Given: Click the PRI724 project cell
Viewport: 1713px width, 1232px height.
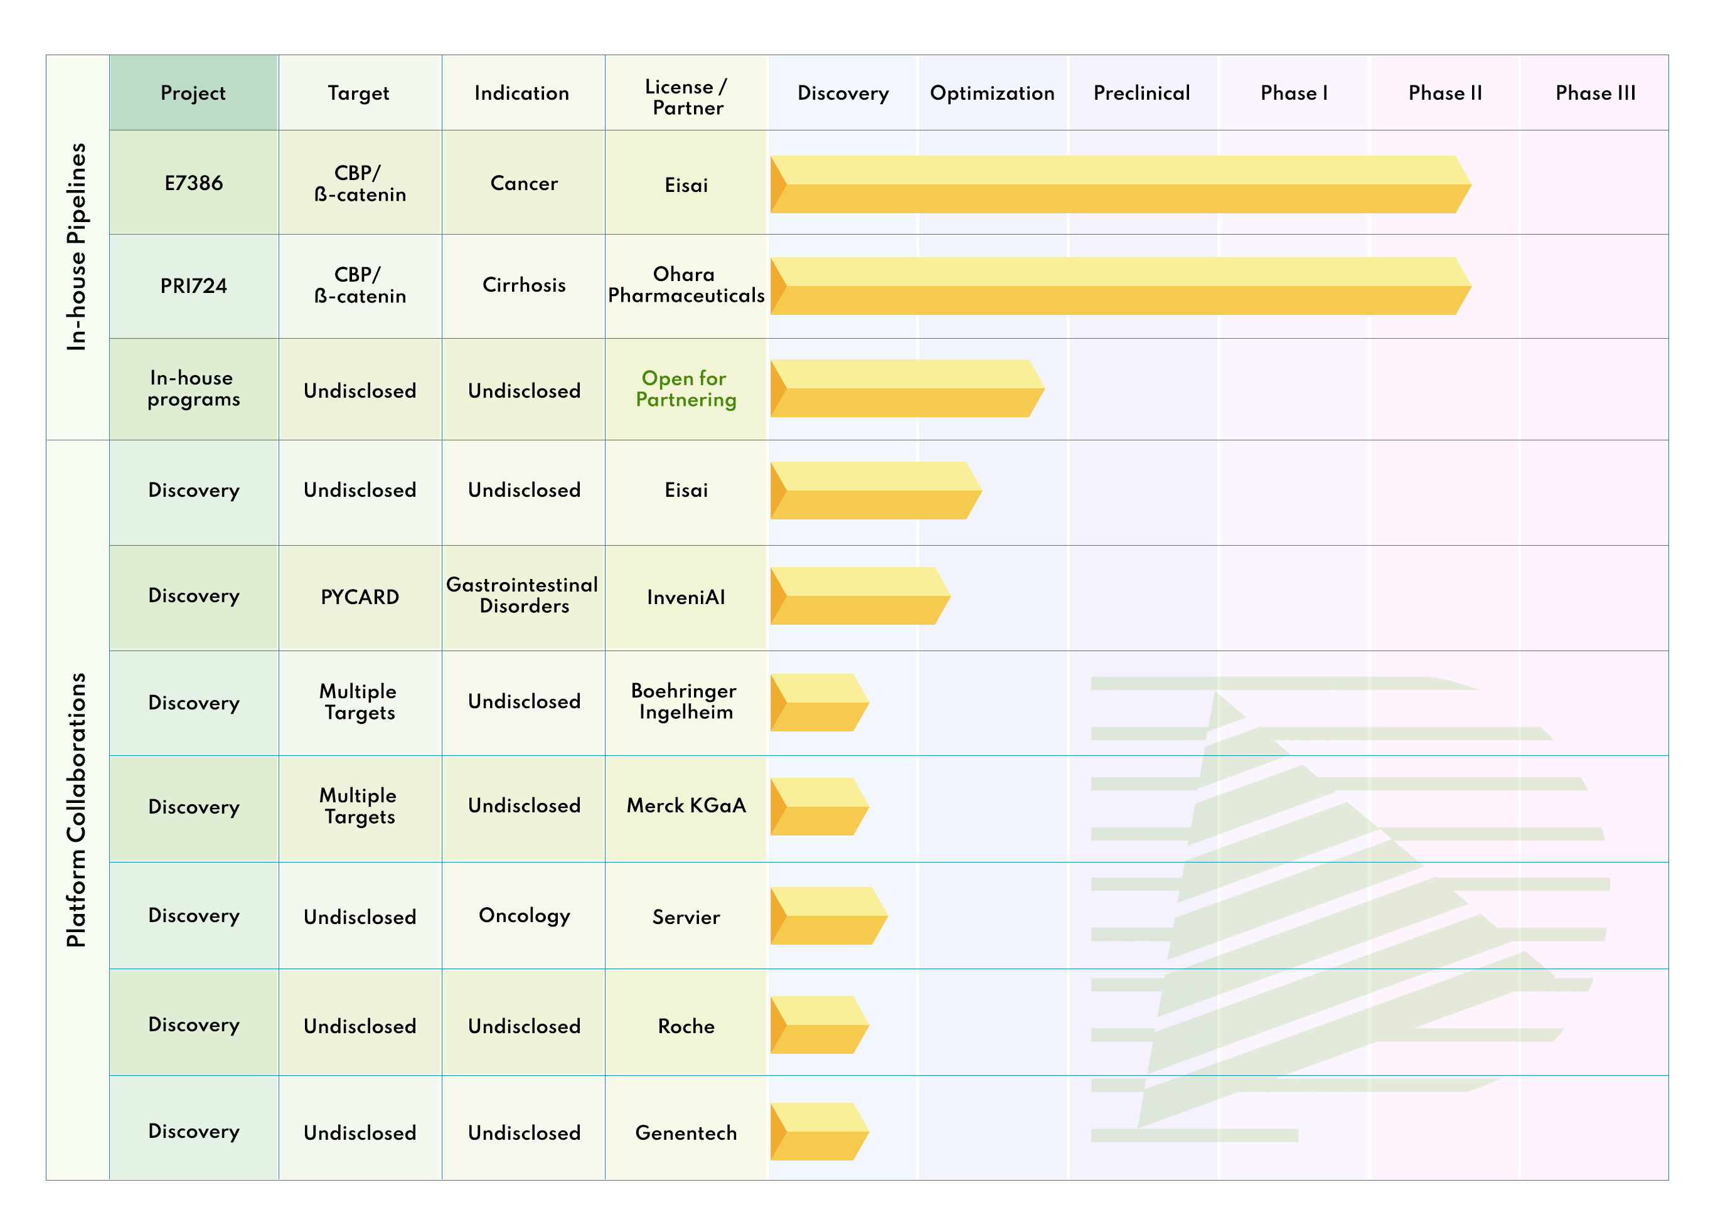Looking at the screenshot, I should pos(193,285).
